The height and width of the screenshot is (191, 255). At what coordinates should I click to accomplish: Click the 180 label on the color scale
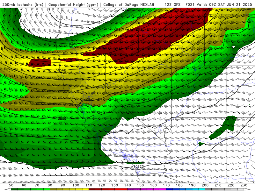point(179,185)
